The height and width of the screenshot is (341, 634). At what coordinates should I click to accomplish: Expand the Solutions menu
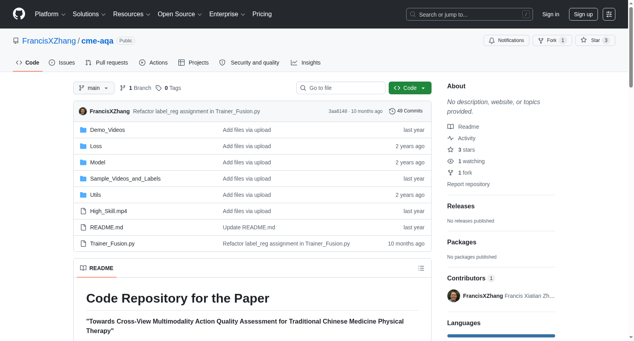(x=89, y=14)
